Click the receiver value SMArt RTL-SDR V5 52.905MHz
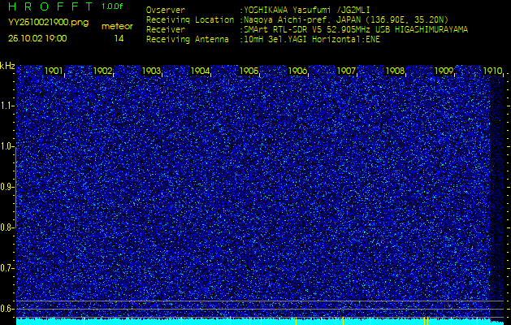The height and width of the screenshot is (325, 511). (x=356, y=30)
